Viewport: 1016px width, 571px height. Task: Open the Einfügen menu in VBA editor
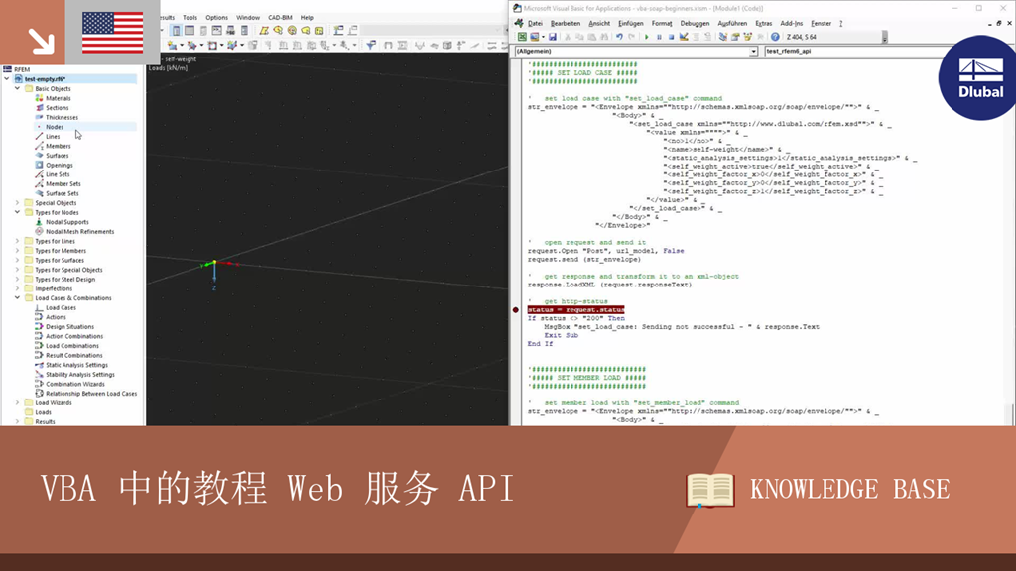[x=630, y=24]
